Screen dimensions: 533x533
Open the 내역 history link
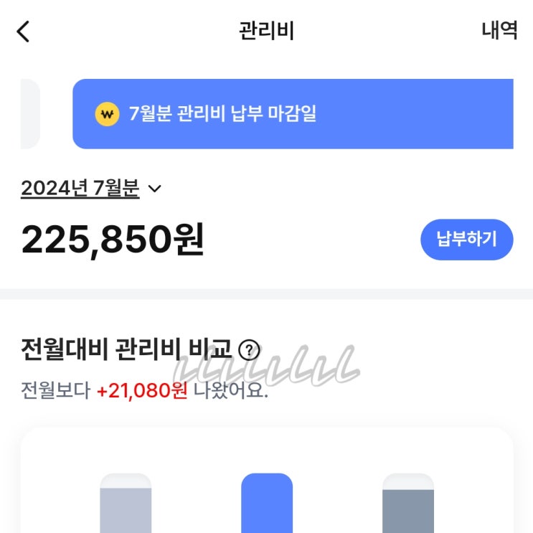[x=499, y=32]
